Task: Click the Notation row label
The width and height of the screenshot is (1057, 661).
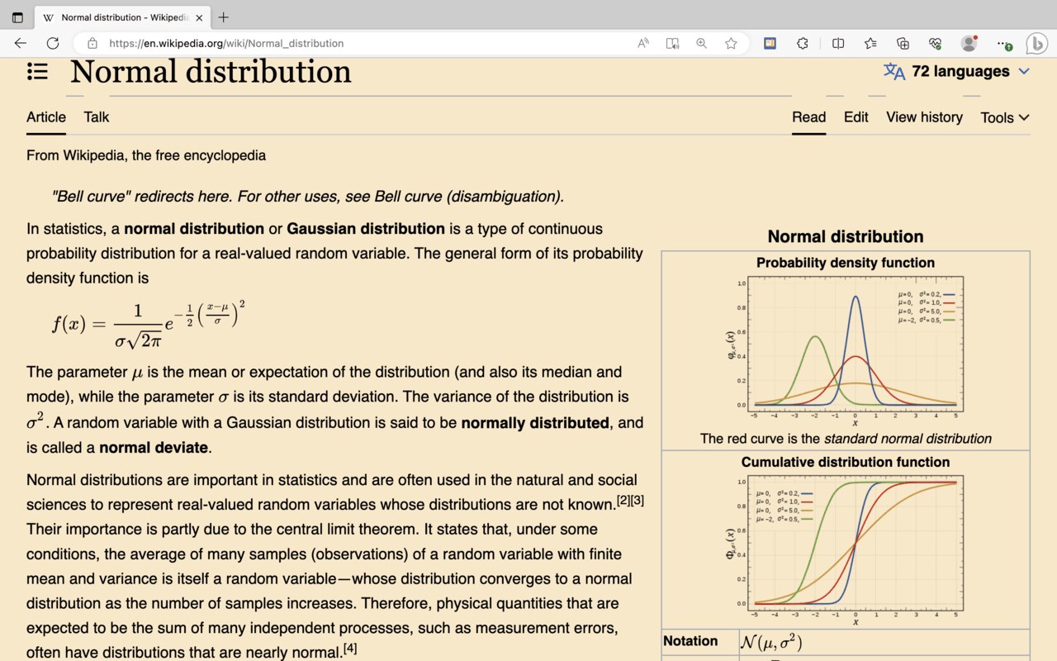Action: (x=690, y=641)
